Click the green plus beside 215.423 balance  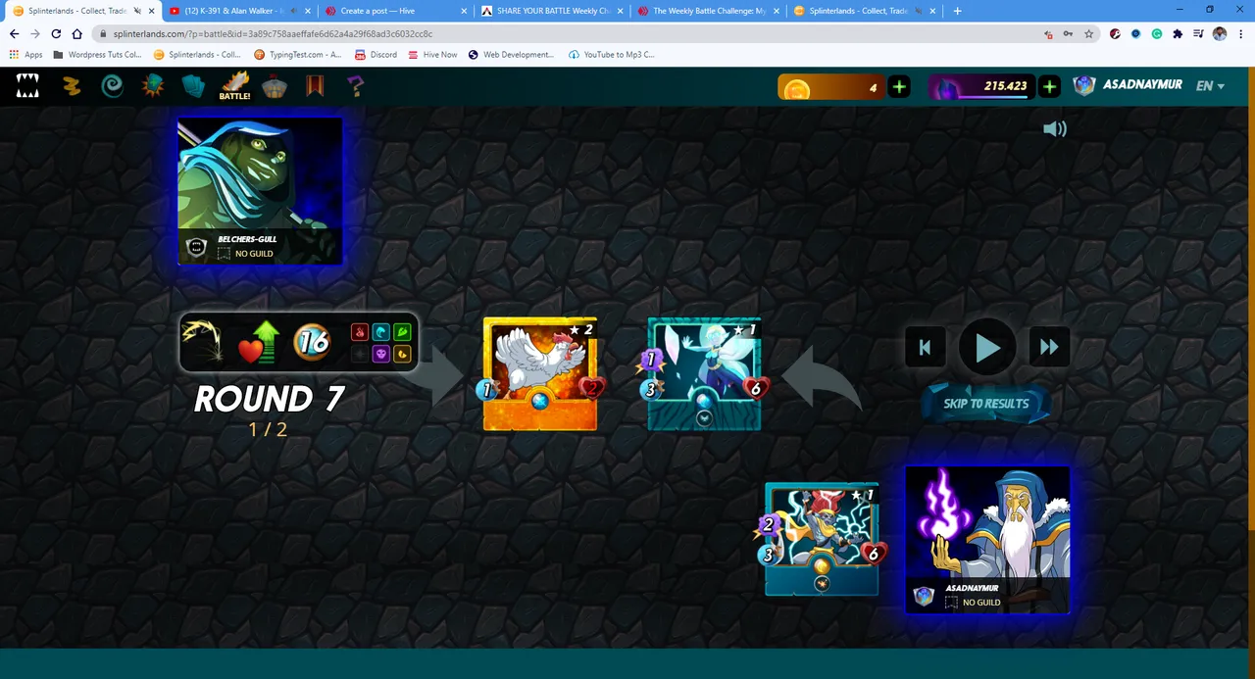click(x=1049, y=87)
